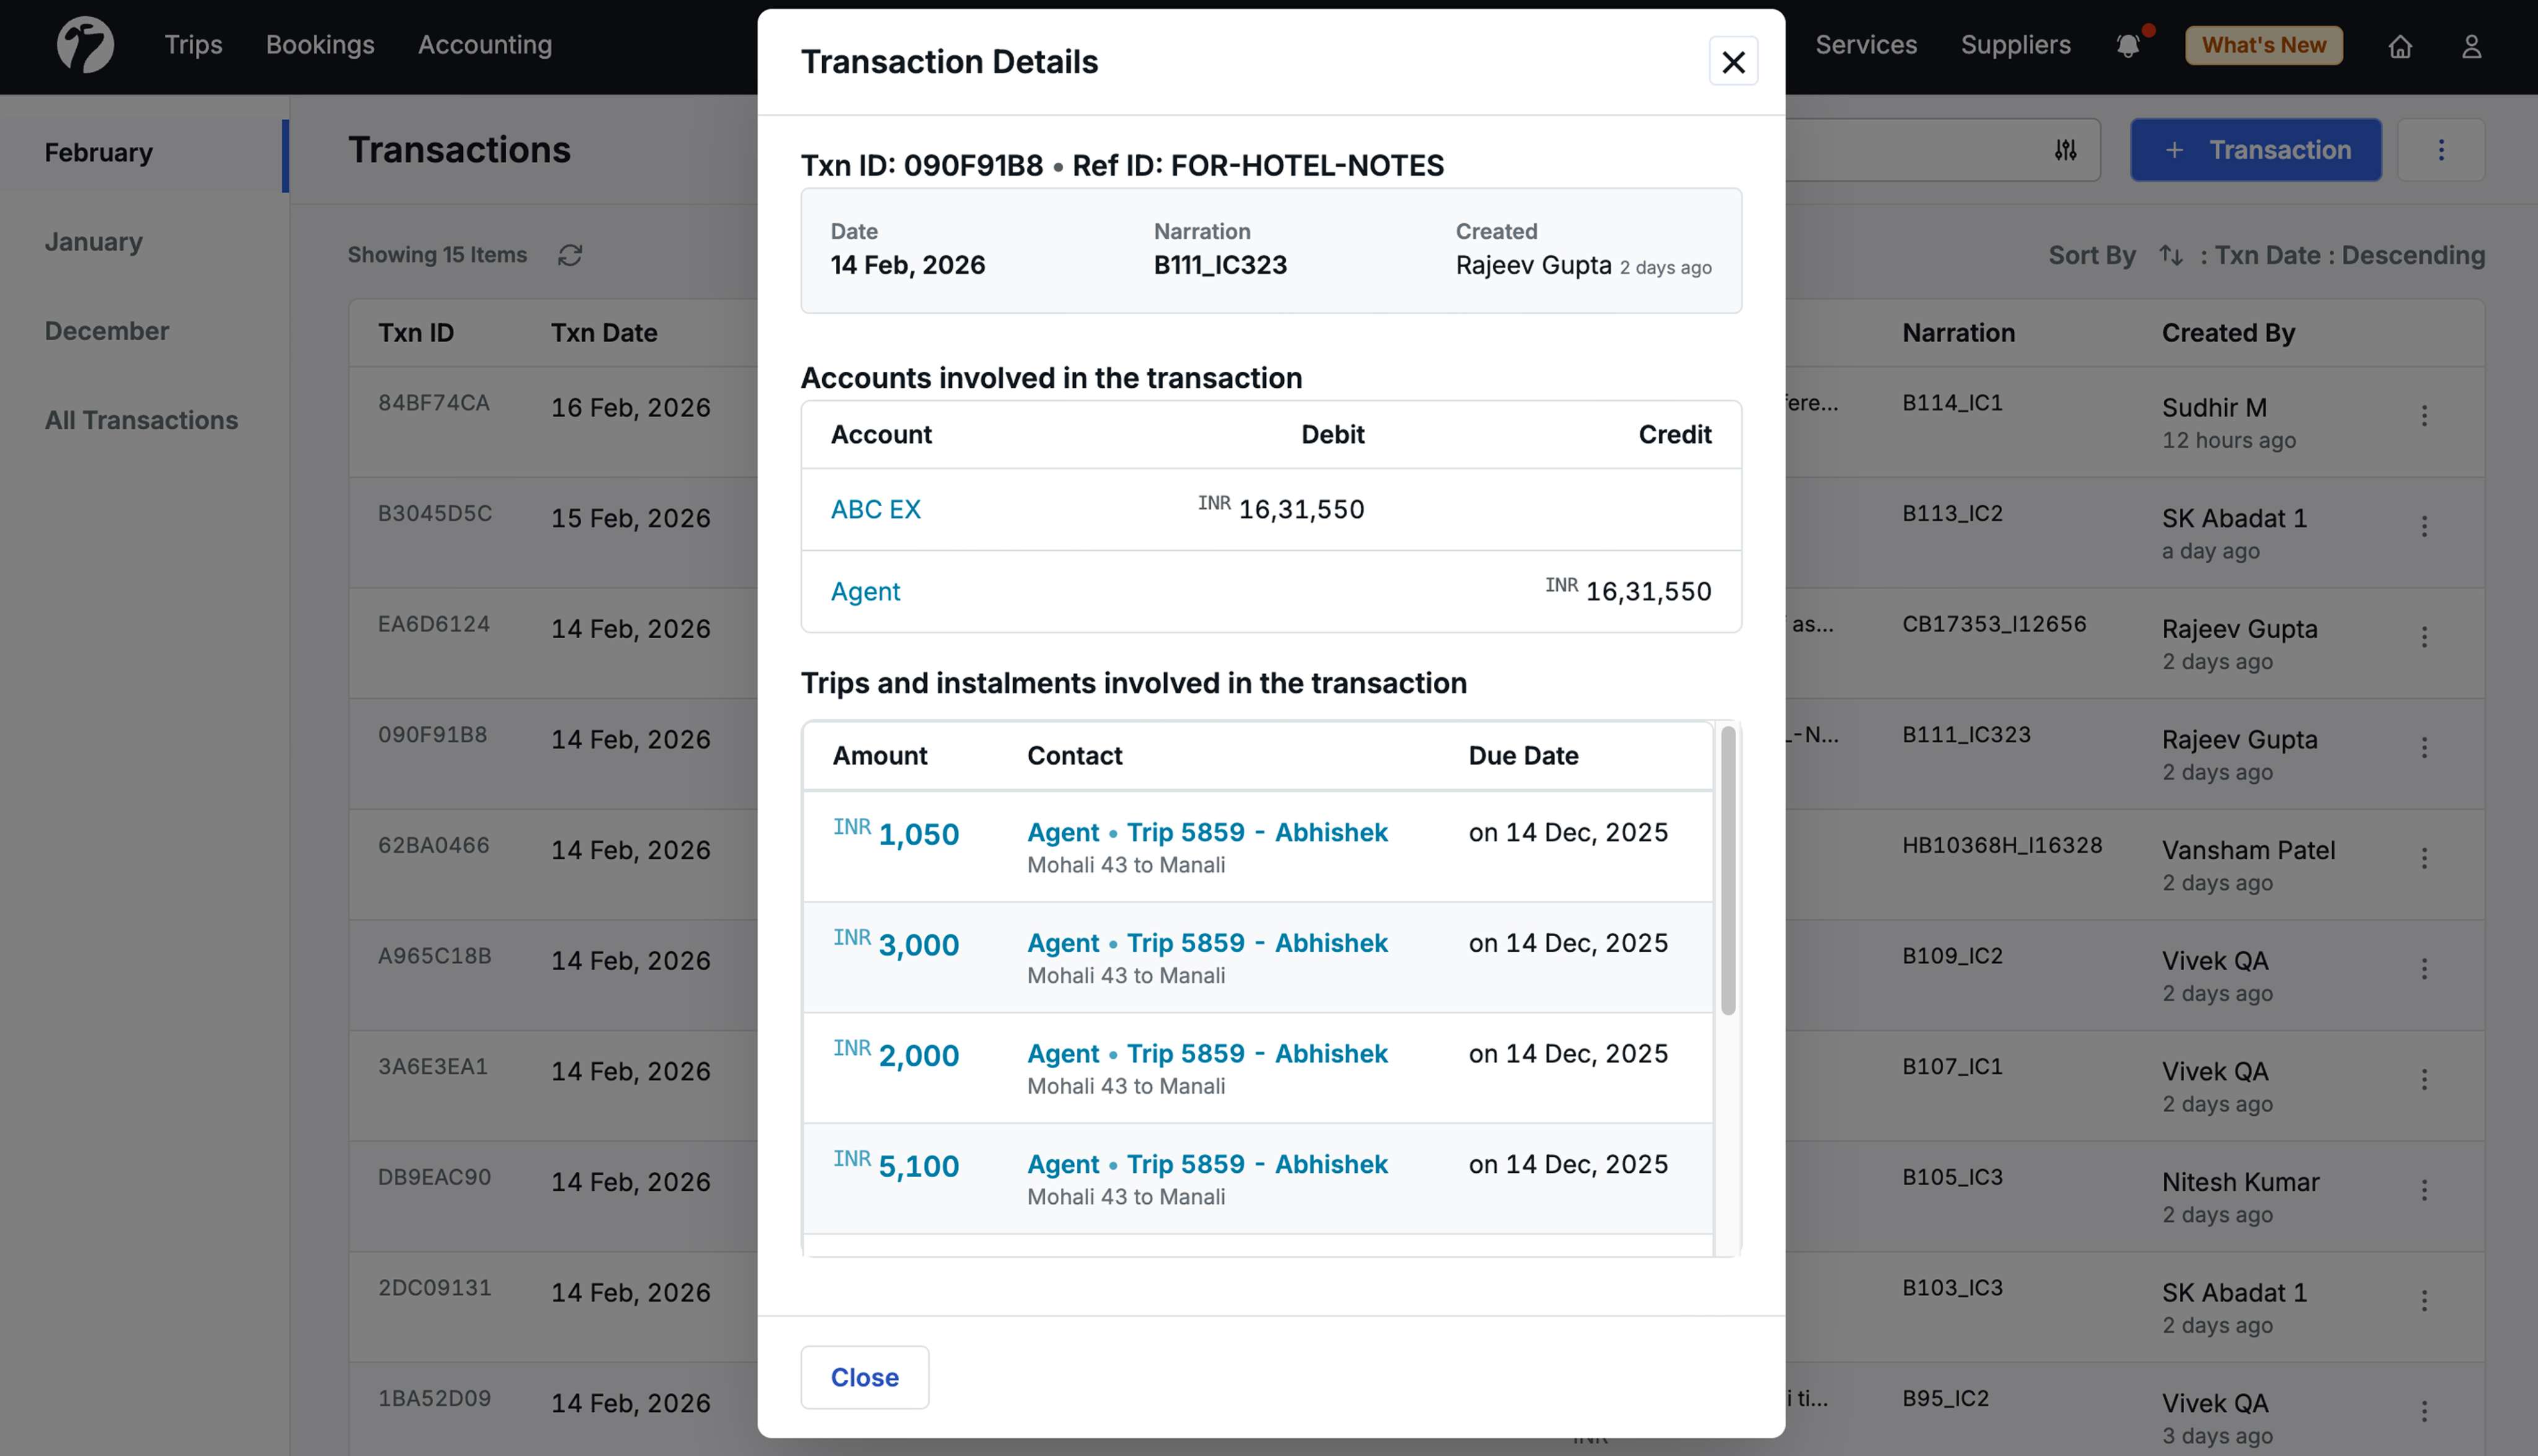Open the ABC EX account link
The height and width of the screenshot is (1456, 2538).
875,509
